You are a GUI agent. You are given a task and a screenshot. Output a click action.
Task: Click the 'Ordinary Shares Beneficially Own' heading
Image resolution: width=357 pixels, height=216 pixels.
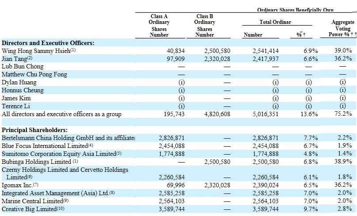[x=295, y=10]
